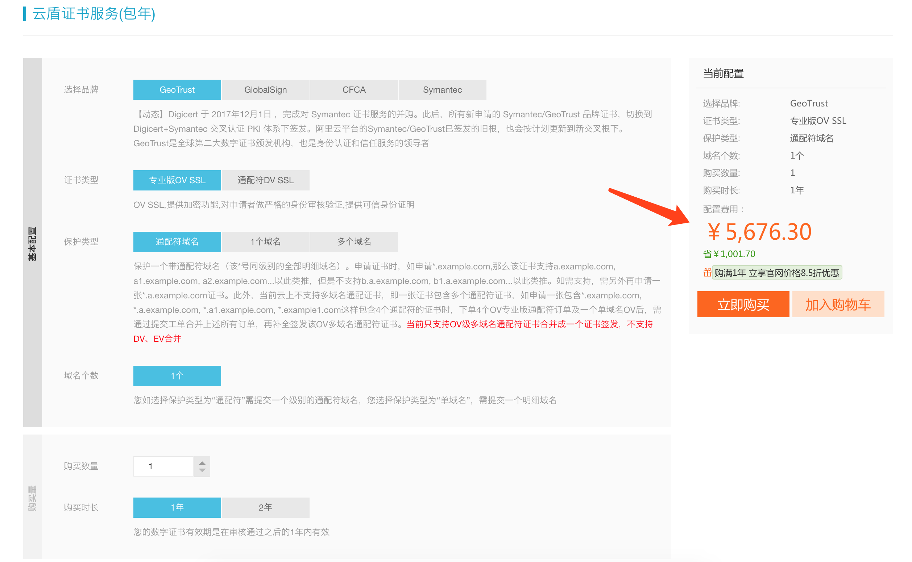
Task: Select the 1个 domain count option
Action: click(x=177, y=376)
